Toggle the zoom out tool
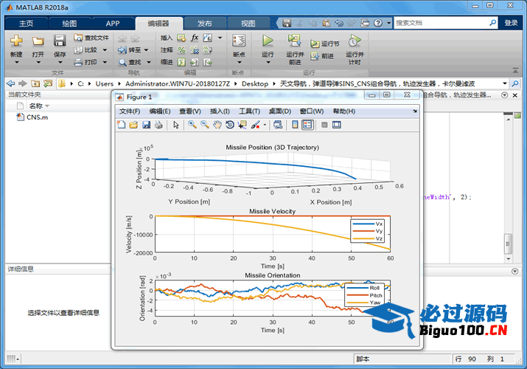Image resolution: width=527 pixels, height=369 pixels. point(205,125)
